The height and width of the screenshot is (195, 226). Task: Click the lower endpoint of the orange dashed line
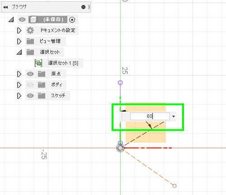click(x=174, y=186)
